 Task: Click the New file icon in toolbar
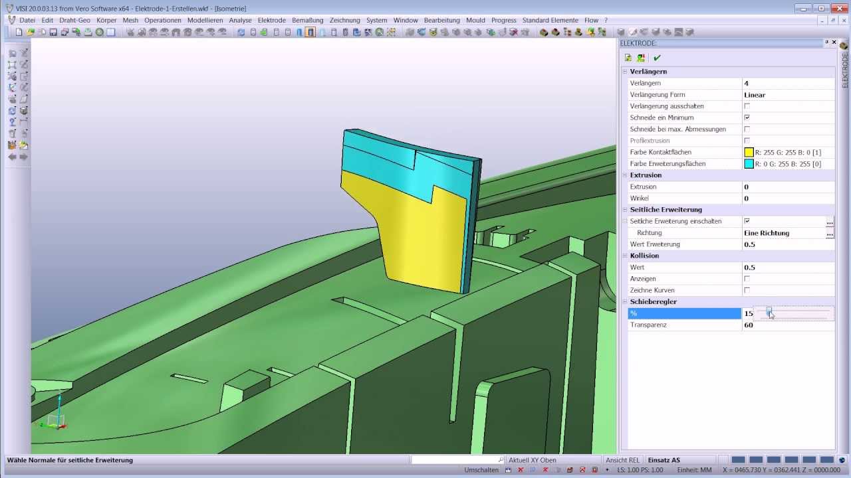(x=19, y=32)
